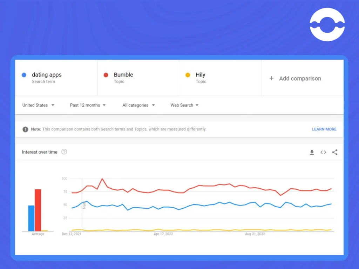The height and width of the screenshot is (269, 359).
Task: Click the 75 y-axis value
Action: coord(66,192)
